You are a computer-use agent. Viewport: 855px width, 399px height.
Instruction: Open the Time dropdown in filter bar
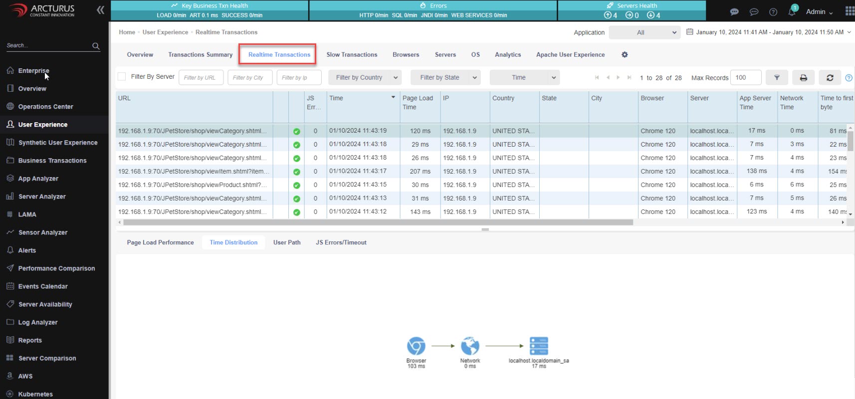tap(525, 77)
